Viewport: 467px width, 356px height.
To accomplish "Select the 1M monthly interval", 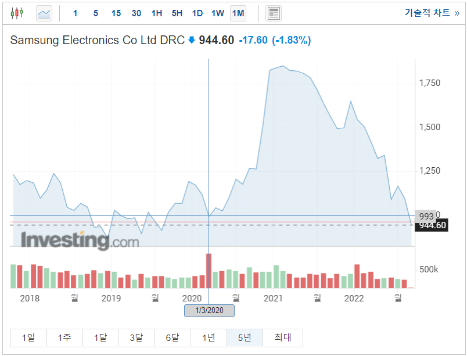I will [238, 13].
